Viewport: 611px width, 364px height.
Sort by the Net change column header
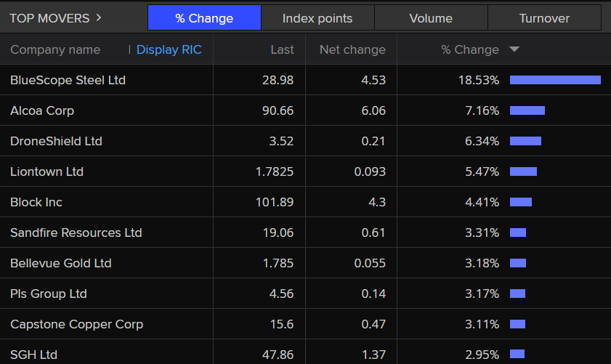tap(352, 49)
